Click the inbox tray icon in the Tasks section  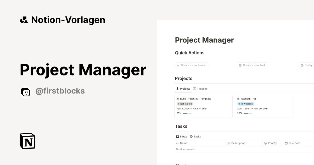click(x=177, y=136)
